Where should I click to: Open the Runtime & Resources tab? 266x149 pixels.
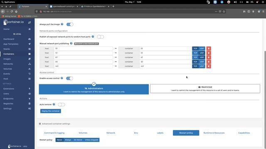214,133
